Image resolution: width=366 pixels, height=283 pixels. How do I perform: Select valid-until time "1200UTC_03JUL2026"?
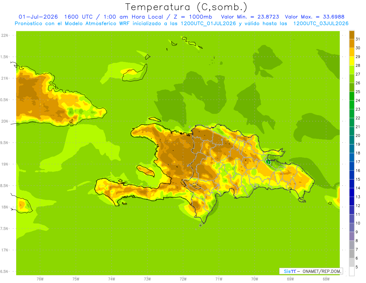pyautogui.click(x=321, y=24)
